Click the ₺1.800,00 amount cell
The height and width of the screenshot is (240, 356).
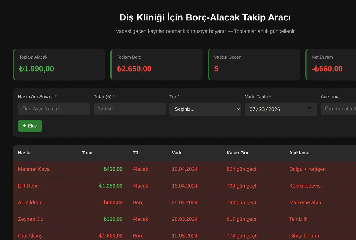(111, 236)
